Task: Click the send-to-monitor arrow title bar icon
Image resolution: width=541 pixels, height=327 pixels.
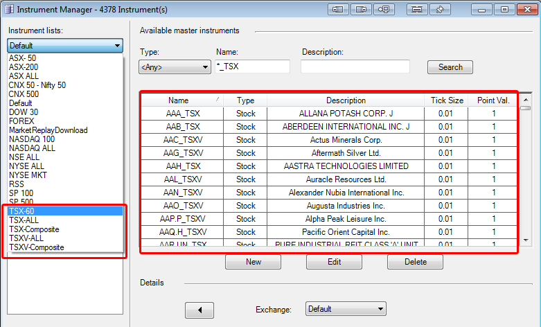Action: tap(384, 9)
